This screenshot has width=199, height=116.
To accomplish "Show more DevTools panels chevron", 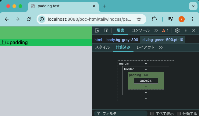I will [156, 30].
